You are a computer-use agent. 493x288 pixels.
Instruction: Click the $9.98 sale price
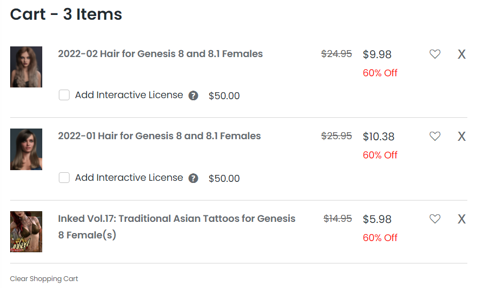click(x=377, y=54)
